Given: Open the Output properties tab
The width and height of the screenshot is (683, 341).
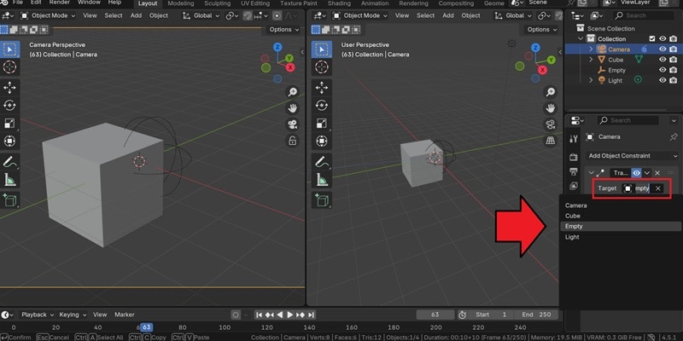Looking at the screenshot, I should pyautogui.click(x=573, y=171).
